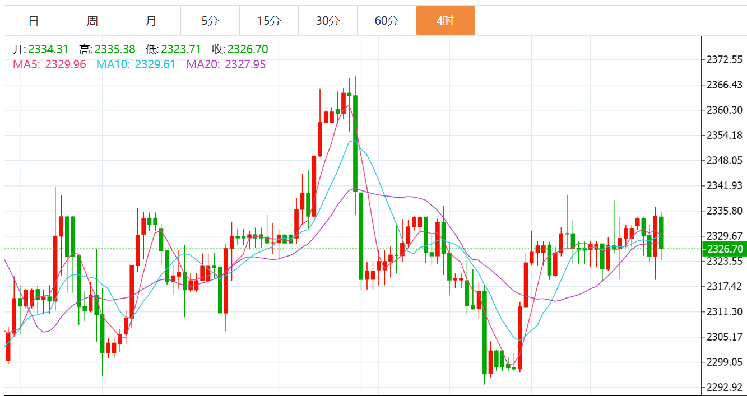This screenshot has height=396, width=747.
Task: Switch to the 日 (daily) chart tab
Action: pos(34,21)
